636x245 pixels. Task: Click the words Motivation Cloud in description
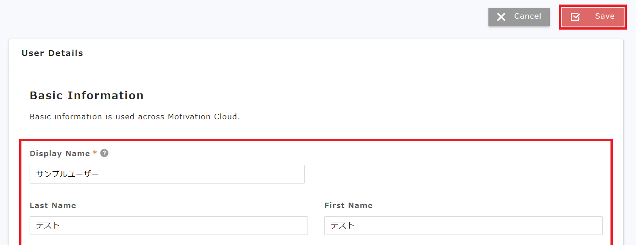(x=203, y=117)
